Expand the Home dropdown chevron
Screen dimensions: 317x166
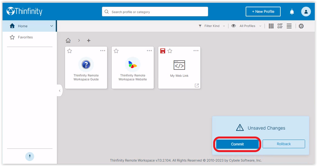(52, 26)
